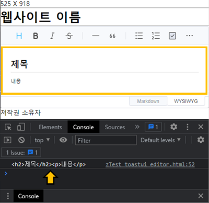Image resolution: width=209 pixels, height=203 pixels.
Task: Insert a task checkbox list
Action: [172, 36]
